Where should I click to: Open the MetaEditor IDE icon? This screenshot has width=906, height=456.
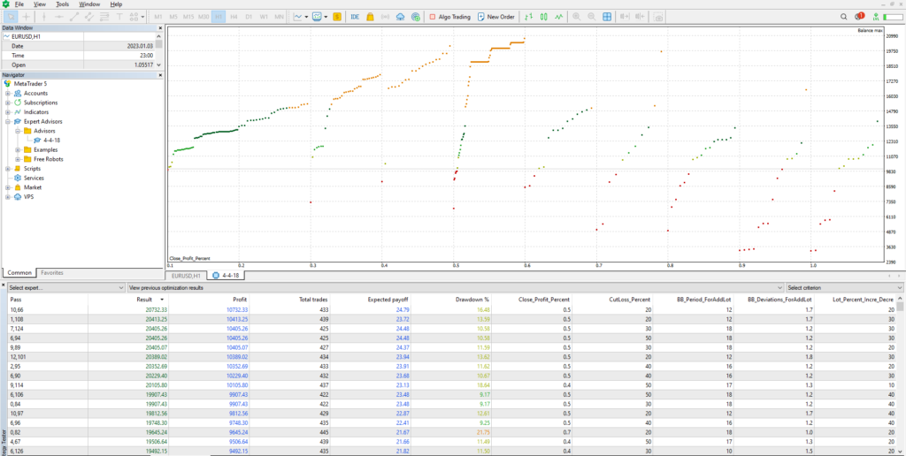click(355, 17)
